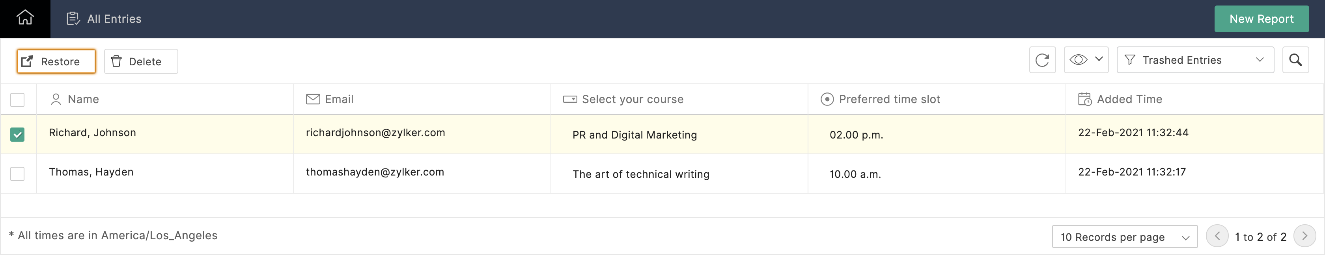This screenshot has height=255, width=1325.
Task: Expand the 10 Records per page dropdown
Action: (x=1124, y=237)
